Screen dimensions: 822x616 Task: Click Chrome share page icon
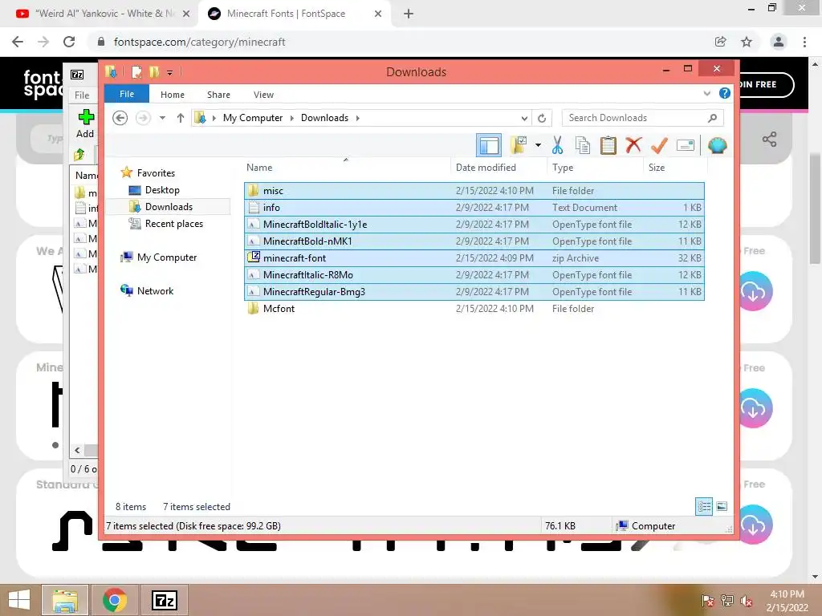(721, 42)
